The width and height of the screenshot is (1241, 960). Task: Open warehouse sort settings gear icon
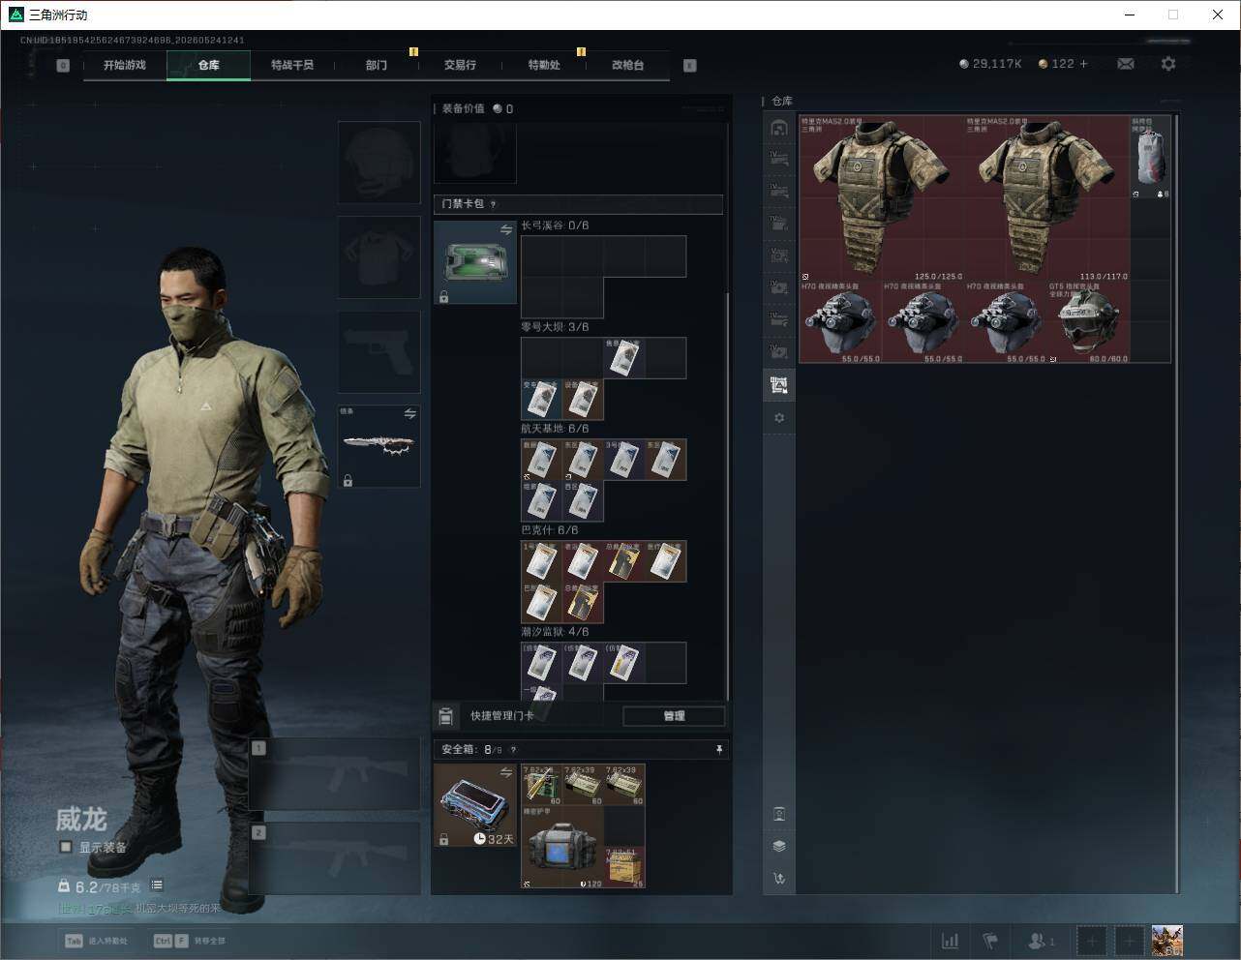click(779, 418)
